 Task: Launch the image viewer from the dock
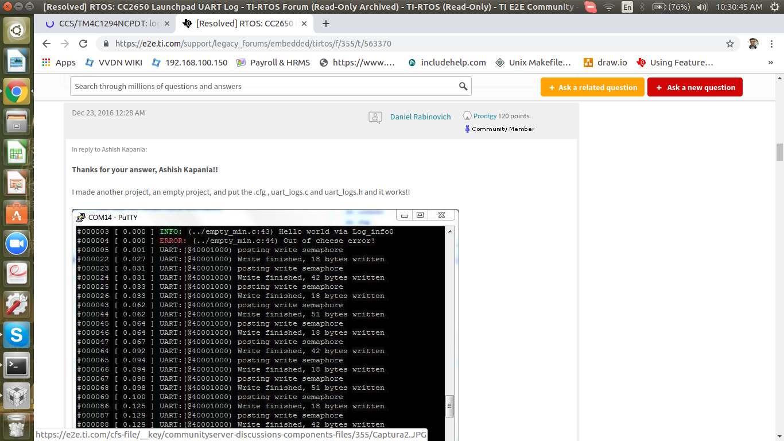17,60
